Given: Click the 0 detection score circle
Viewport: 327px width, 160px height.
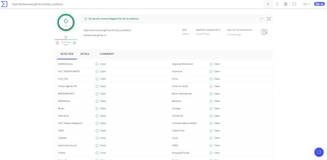Looking at the screenshot, I should click(66, 23).
